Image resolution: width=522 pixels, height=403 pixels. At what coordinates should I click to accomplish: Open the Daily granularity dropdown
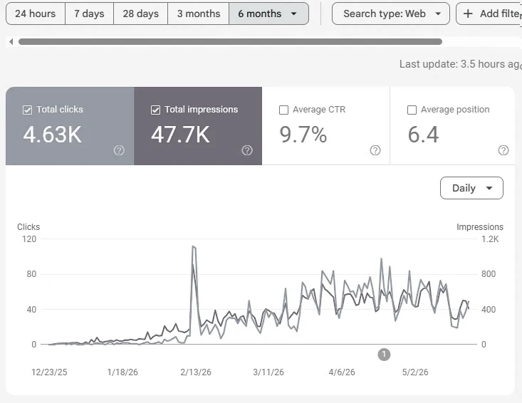pos(471,188)
